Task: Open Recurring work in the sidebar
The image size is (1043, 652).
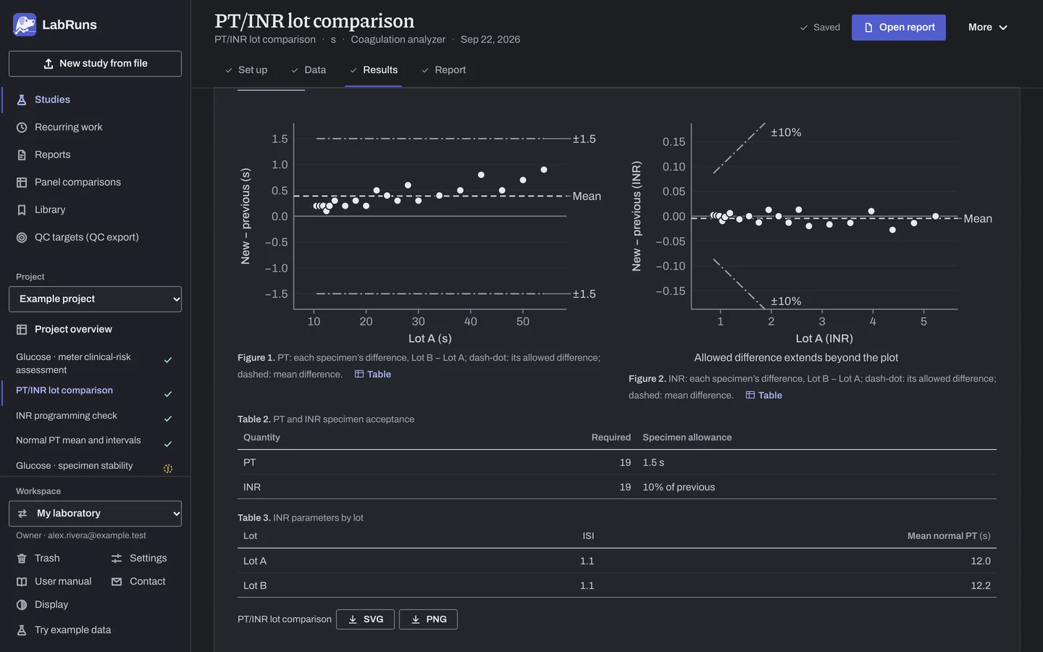Action: 95,128
